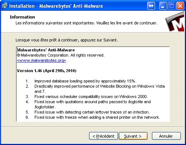The image size is (186, 145).
Task: Click the line 'Fixed various scheduler compatibility issues on Windows 2000.'
Action: pos(91,97)
